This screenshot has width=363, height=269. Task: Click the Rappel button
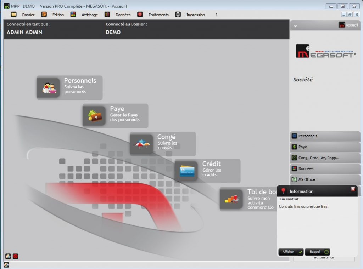[317, 252]
